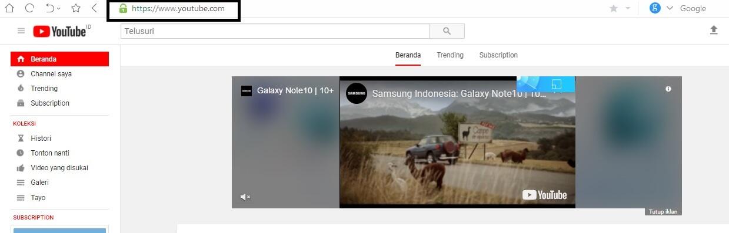Click the home icon beside Beranda
The image size is (729, 233).
(x=21, y=59)
